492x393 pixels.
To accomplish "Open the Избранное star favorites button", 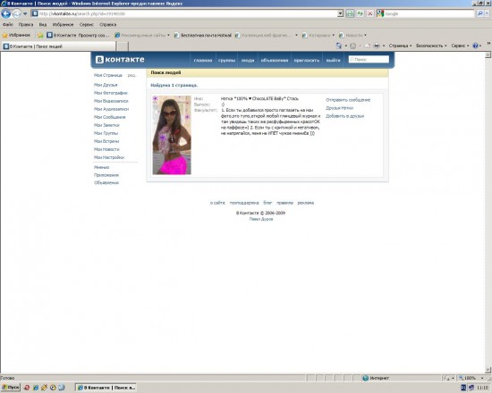I will 16,35.
